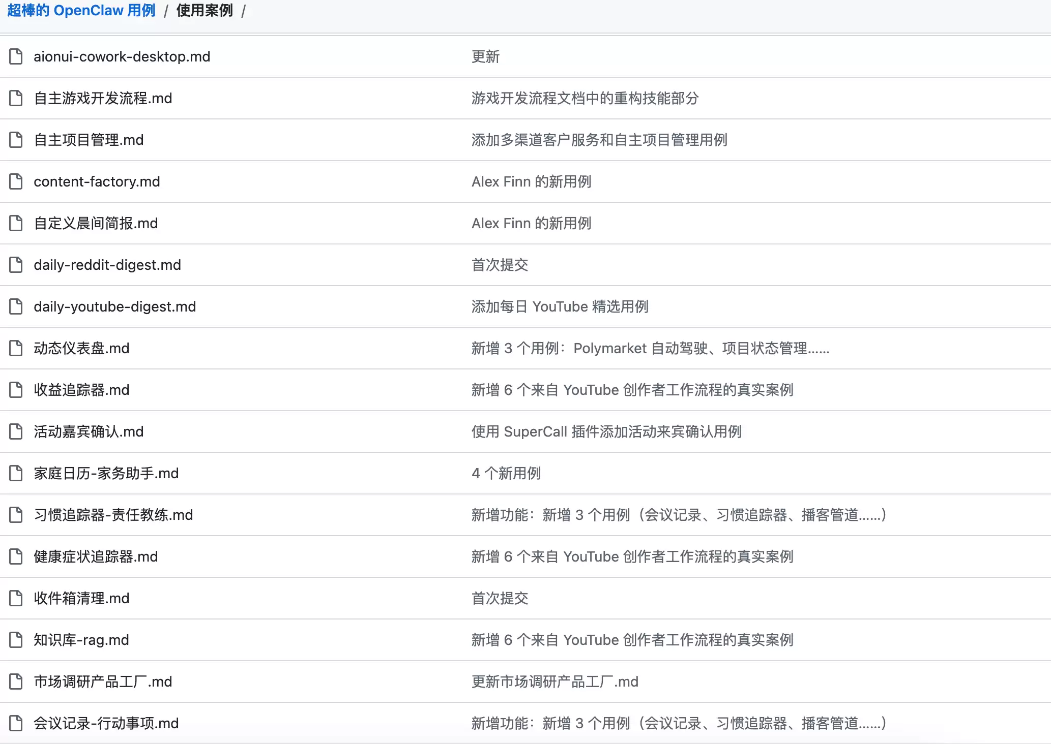Click the 添加每日 YouTube 精选用例 commit message
This screenshot has height=744, width=1051.
click(560, 306)
